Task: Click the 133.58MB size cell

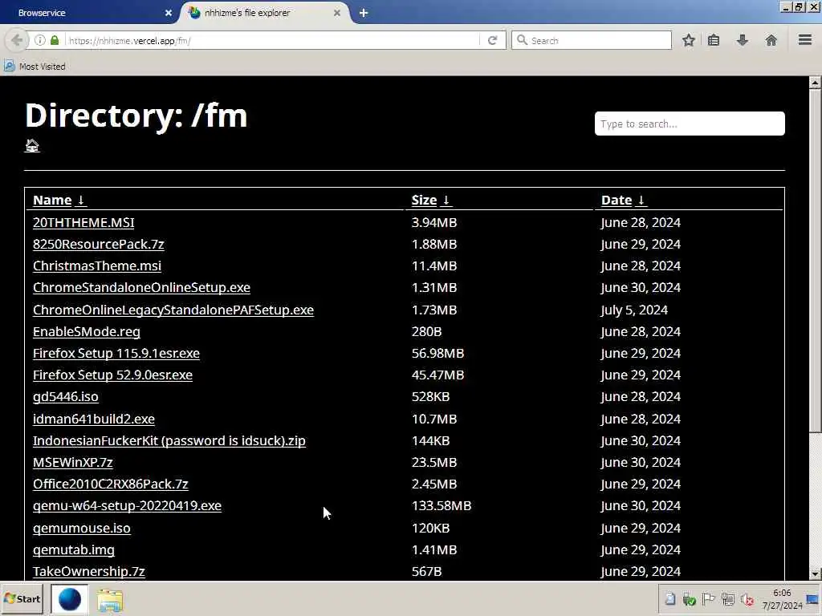Action: pyautogui.click(x=442, y=506)
